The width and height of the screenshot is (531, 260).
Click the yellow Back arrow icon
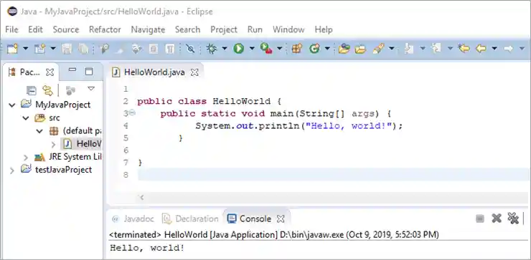481,49
